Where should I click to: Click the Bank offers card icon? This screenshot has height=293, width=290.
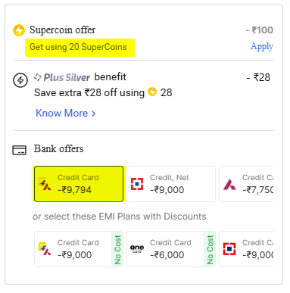(x=20, y=150)
